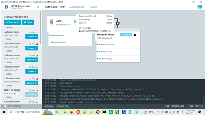Click the discovered devices list scrollbar

[x=41, y=27]
